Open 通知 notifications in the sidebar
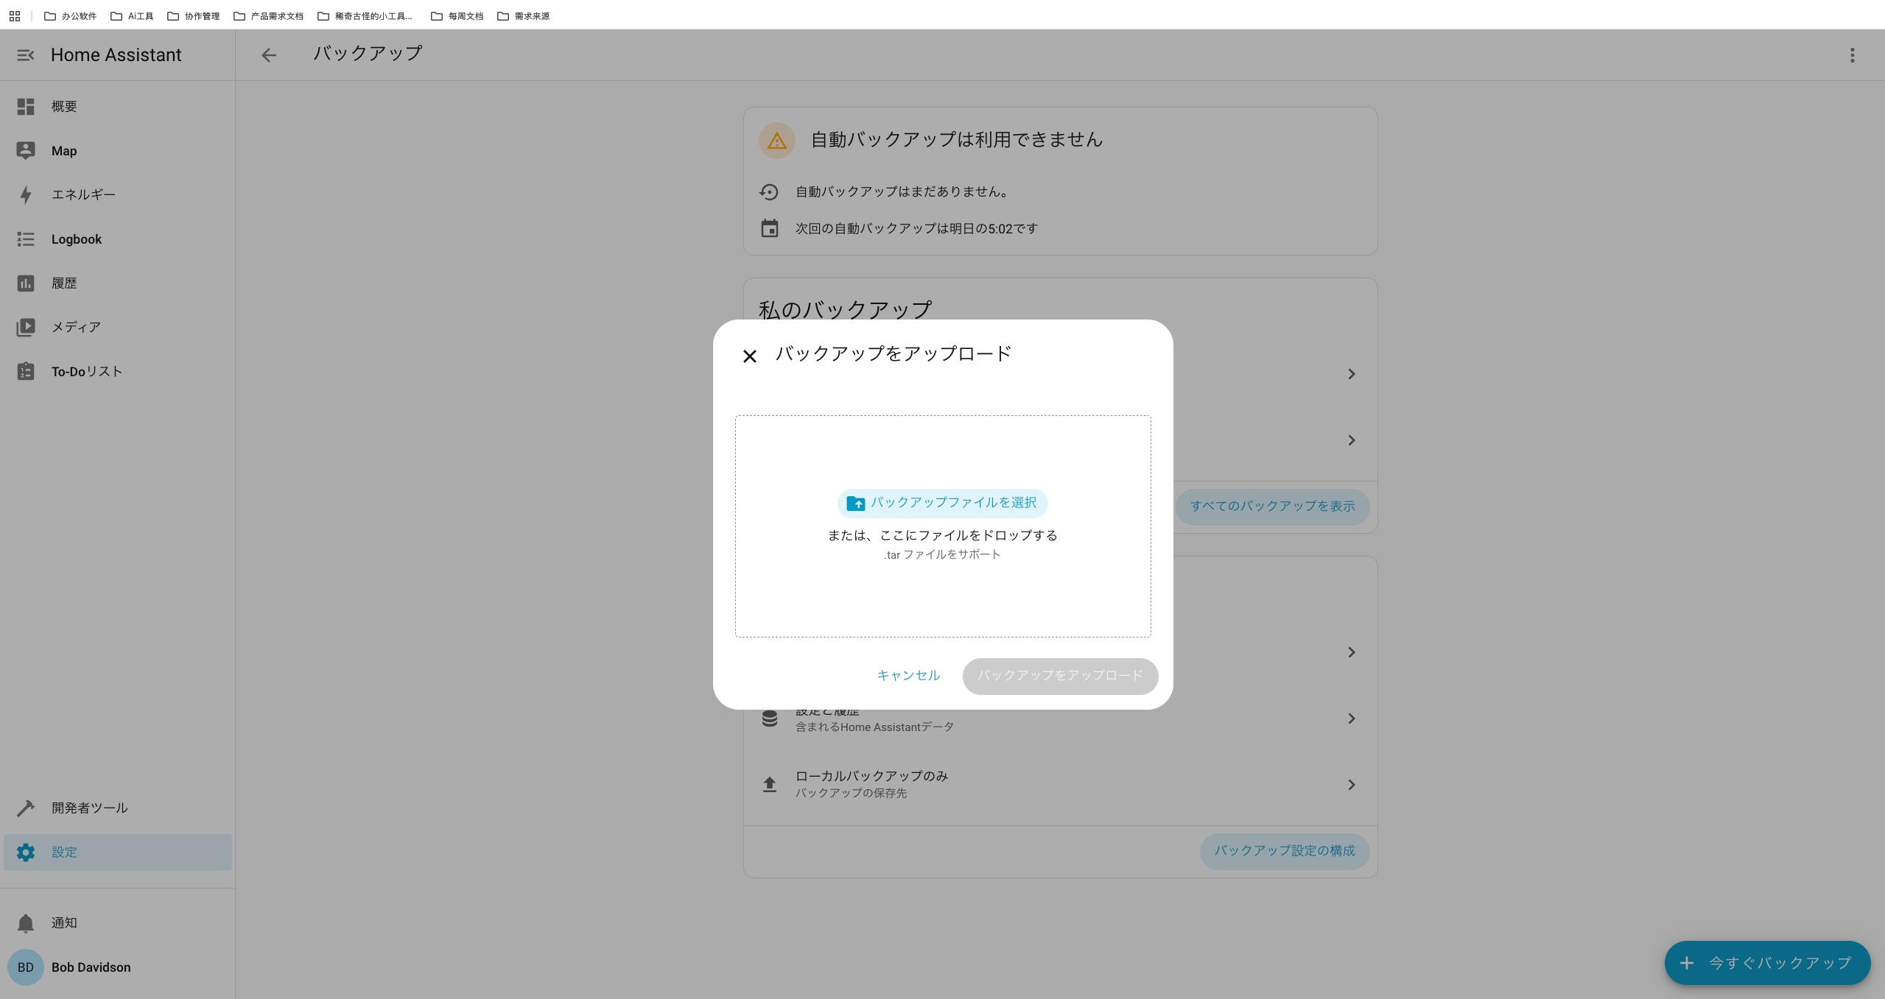This screenshot has height=999, width=1885. pos(118,923)
